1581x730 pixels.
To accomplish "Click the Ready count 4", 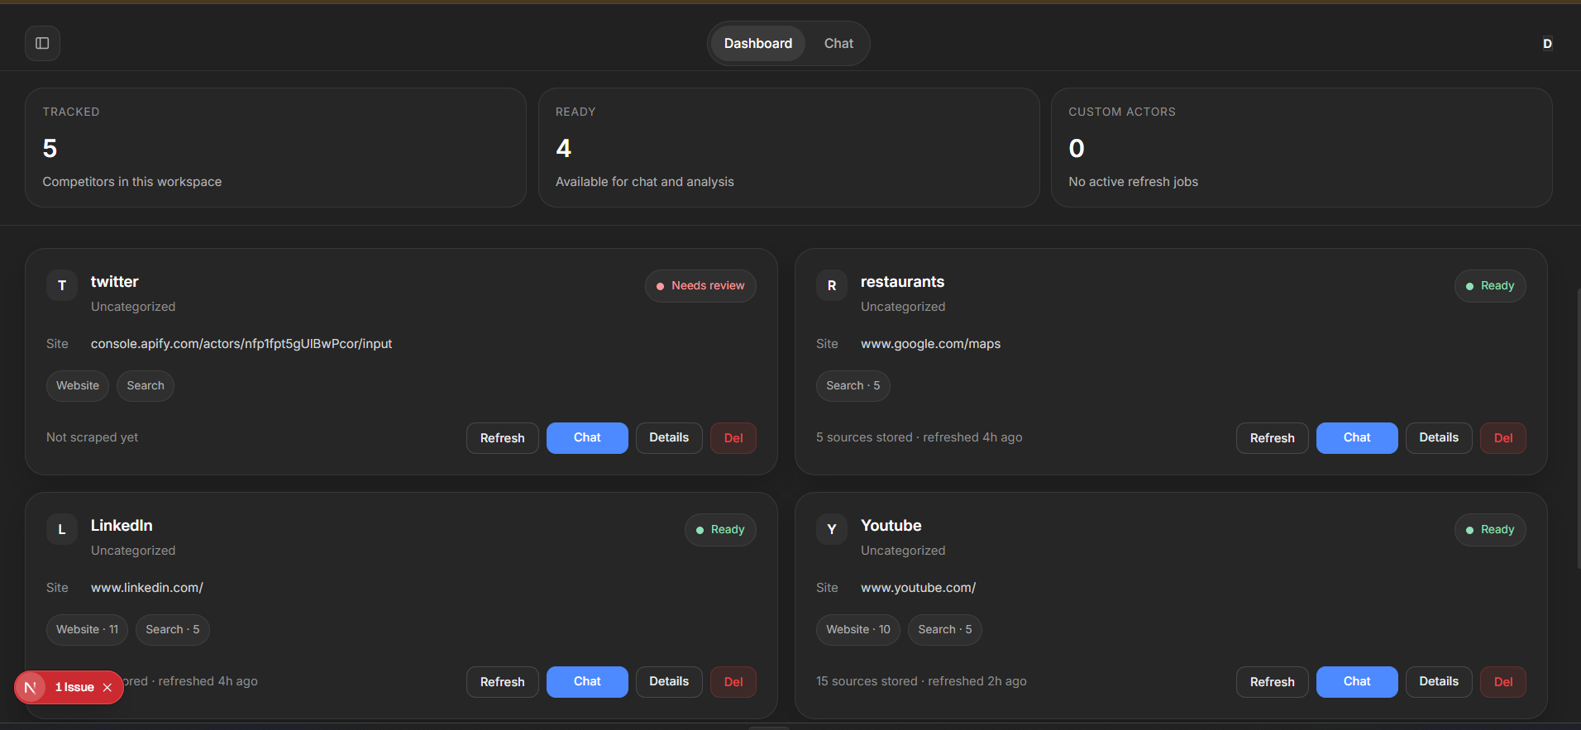I will coord(563,149).
